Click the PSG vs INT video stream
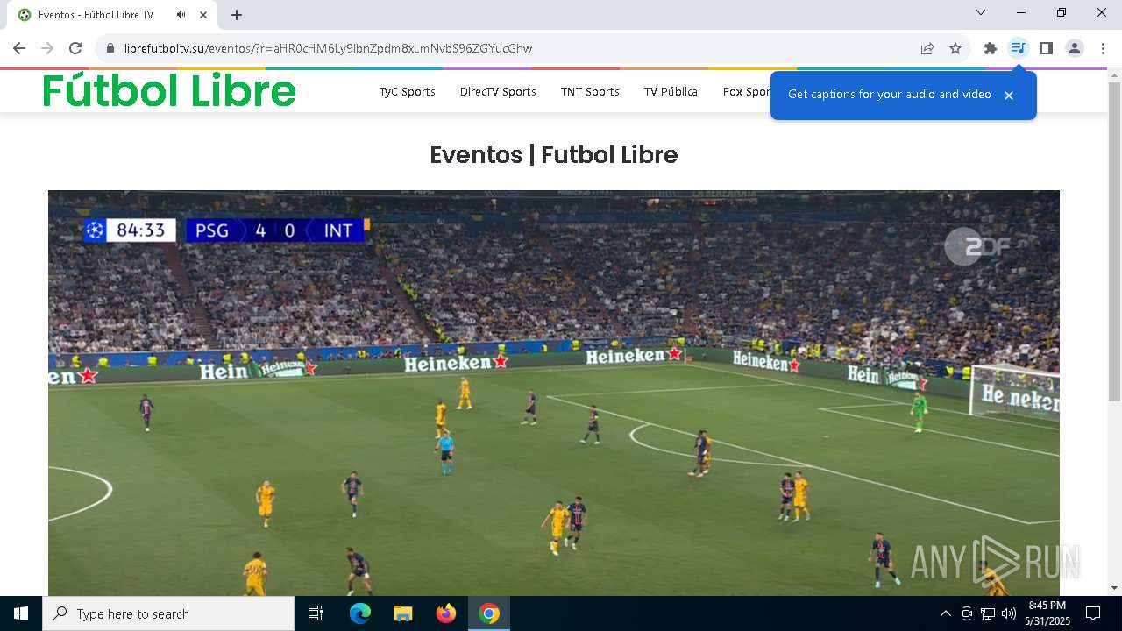Viewport: 1122px width, 631px height. [554, 393]
